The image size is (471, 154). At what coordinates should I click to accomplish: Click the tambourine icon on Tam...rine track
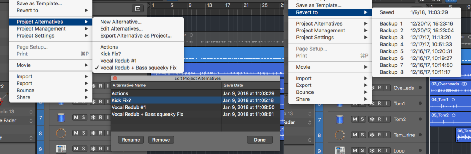coord(341,135)
